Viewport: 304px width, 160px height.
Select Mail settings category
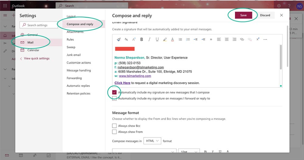39,42
